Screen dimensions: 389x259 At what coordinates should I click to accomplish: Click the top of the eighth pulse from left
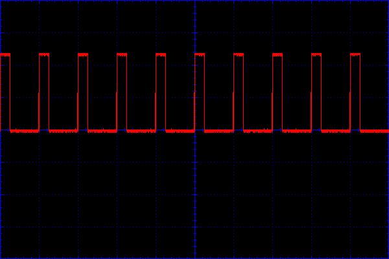click(277, 55)
